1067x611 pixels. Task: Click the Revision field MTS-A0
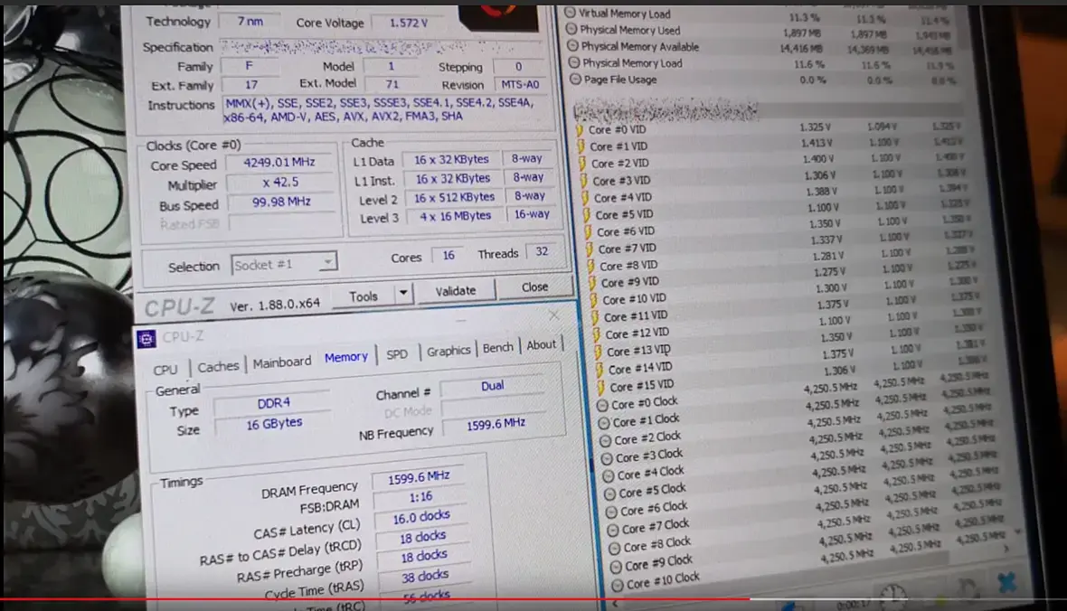coord(520,84)
